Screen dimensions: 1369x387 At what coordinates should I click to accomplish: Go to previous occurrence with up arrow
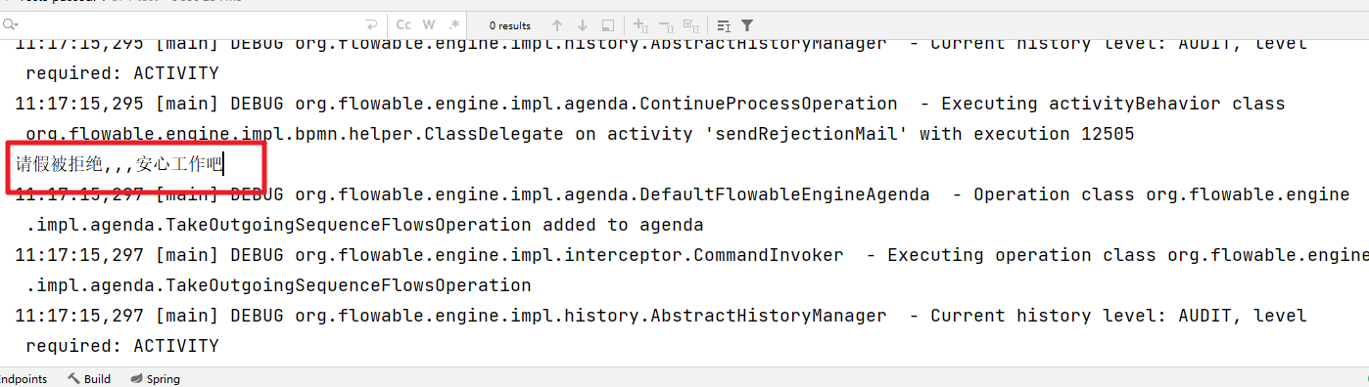click(557, 25)
